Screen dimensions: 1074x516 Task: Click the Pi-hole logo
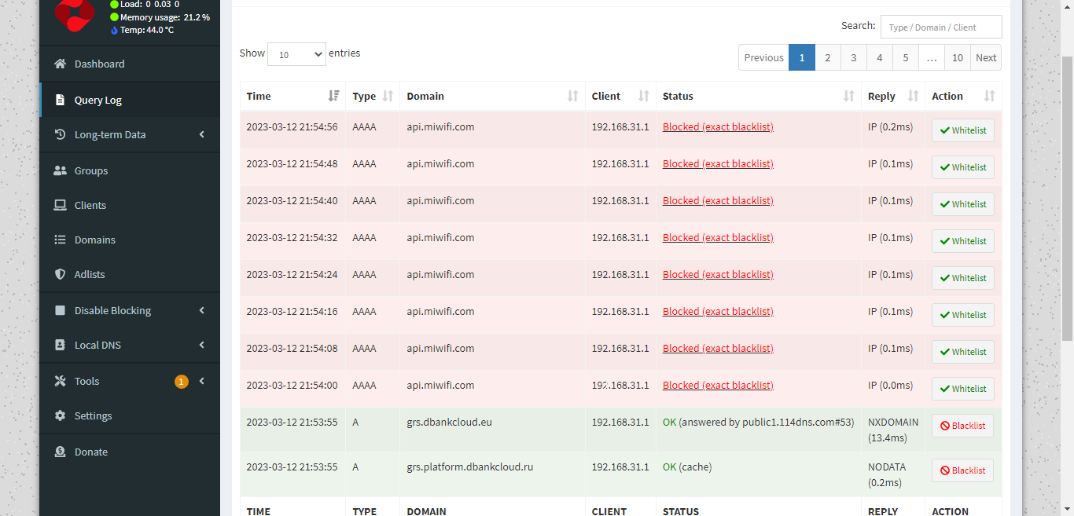(75, 16)
